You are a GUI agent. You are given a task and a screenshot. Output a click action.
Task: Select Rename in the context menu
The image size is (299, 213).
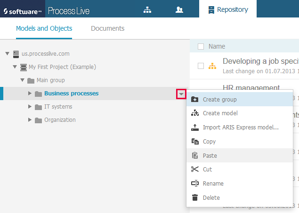[240, 184]
